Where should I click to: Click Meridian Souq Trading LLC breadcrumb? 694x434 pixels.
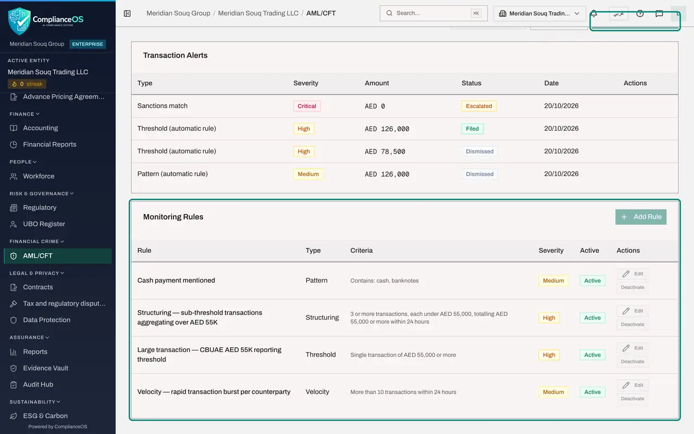coord(258,13)
